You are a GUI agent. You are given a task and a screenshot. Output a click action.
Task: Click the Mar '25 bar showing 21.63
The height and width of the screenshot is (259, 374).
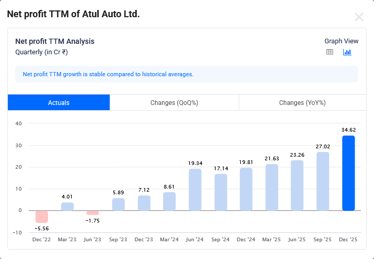pos(272,187)
